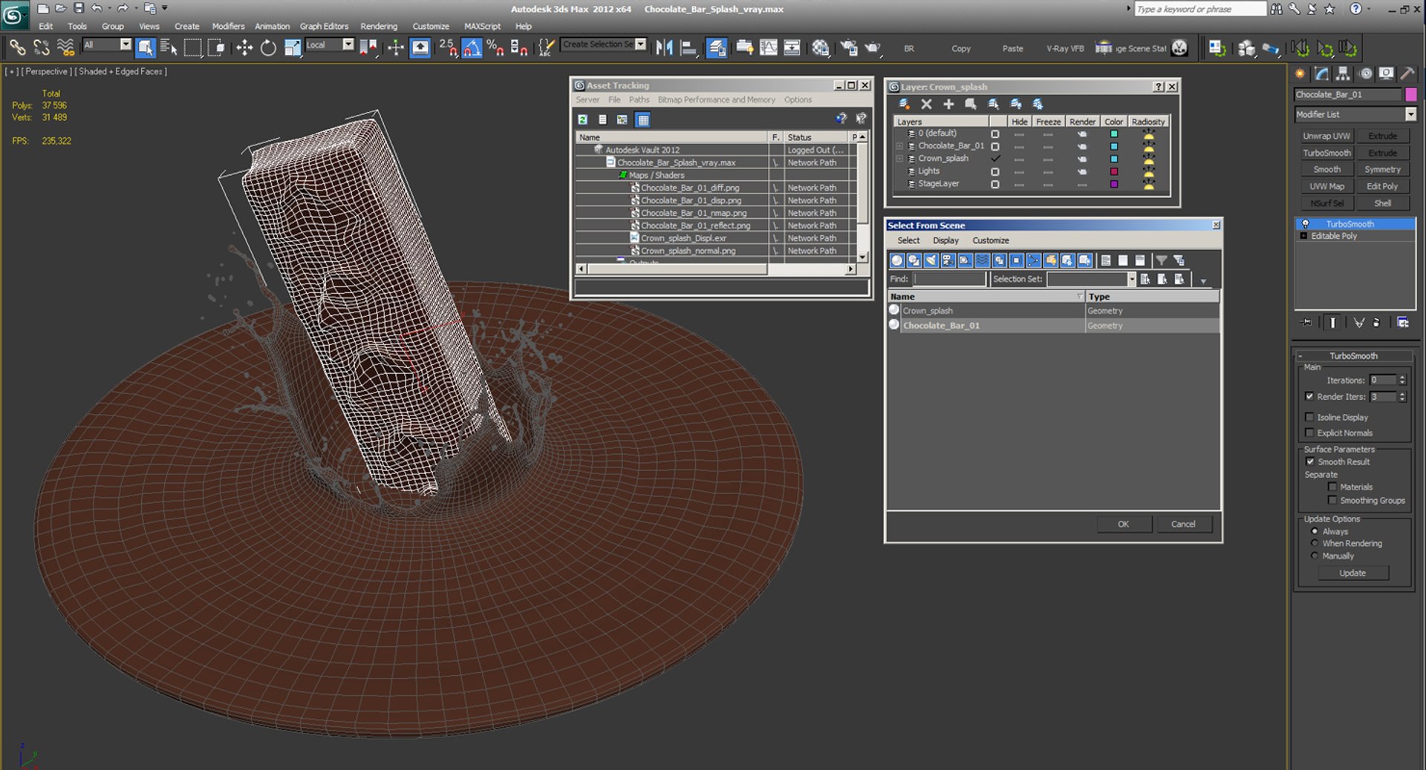Viewport: 1426px width, 770px height.
Task: Delete layer using X icon in Layer dialog
Action: point(926,105)
